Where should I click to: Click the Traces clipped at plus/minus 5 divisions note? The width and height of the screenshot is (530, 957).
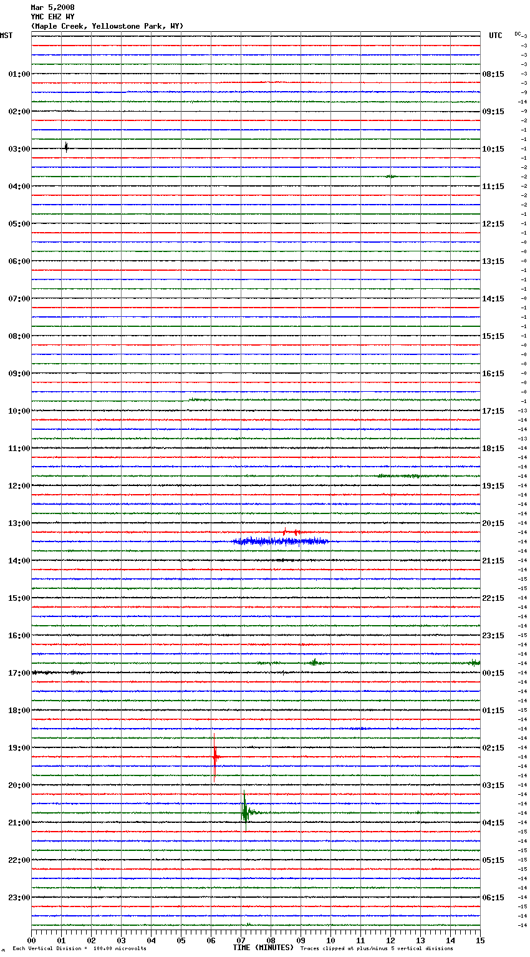[x=377, y=948]
